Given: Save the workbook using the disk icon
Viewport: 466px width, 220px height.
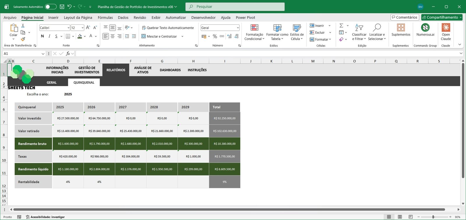Looking at the screenshot, I should click(x=62, y=7).
